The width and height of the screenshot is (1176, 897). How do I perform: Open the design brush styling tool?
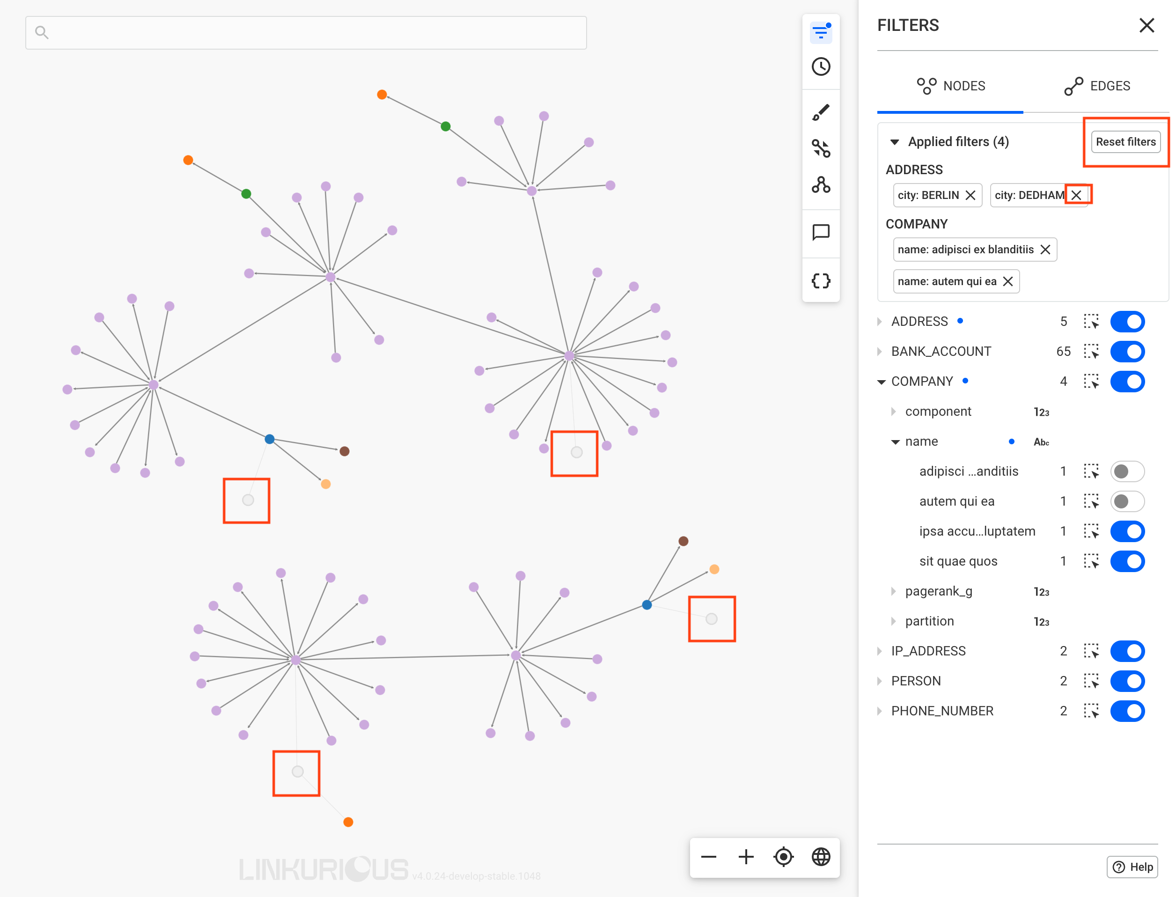[x=821, y=113]
